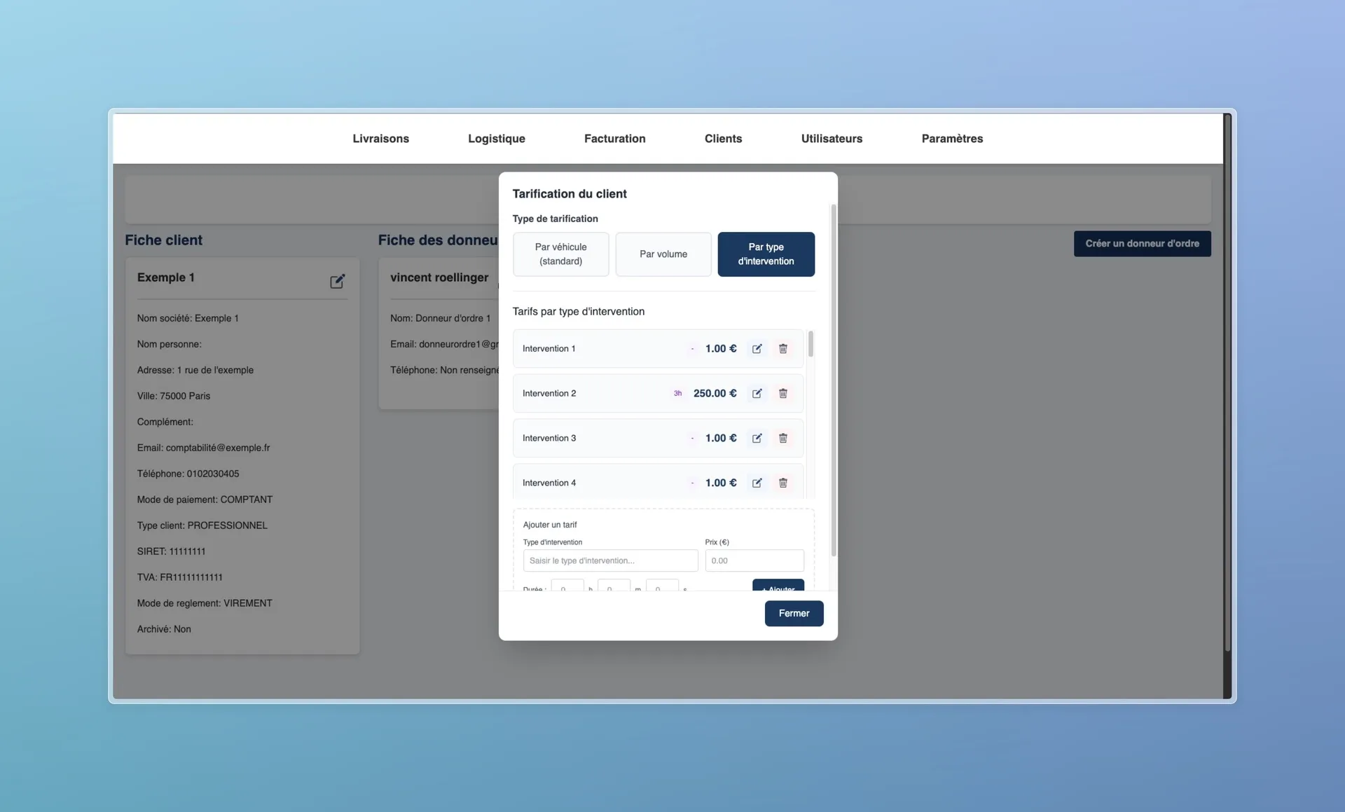Screen dimensions: 1345x812
Task: Click the tariff list scrollbar
Action: tap(811, 345)
